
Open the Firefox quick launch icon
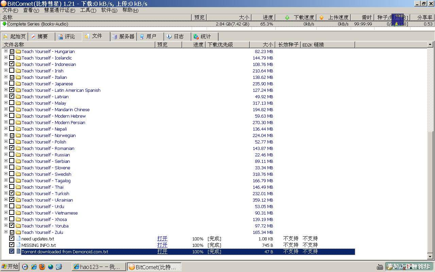tap(42, 267)
